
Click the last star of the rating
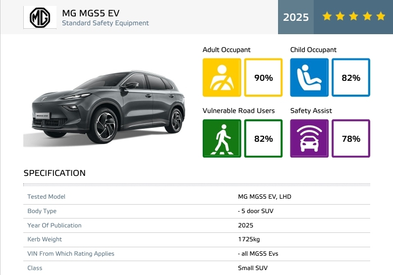(x=381, y=16)
